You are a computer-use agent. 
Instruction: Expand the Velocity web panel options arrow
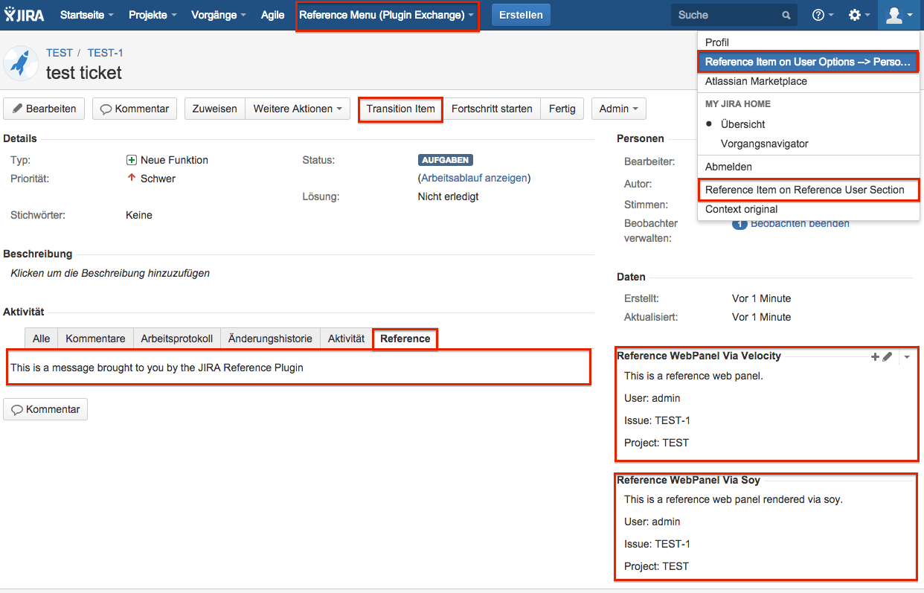[906, 357]
